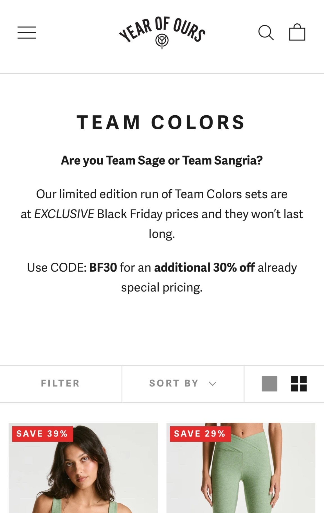324x513 pixels.
Task: Open the SORT BY label
Action: pos(174,383)
